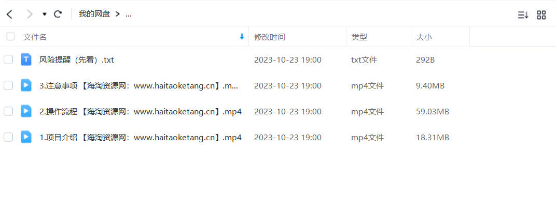Open the navigation history dropdown triangle
This screenshot has width=557, height=223.
[x=45, y=14]
